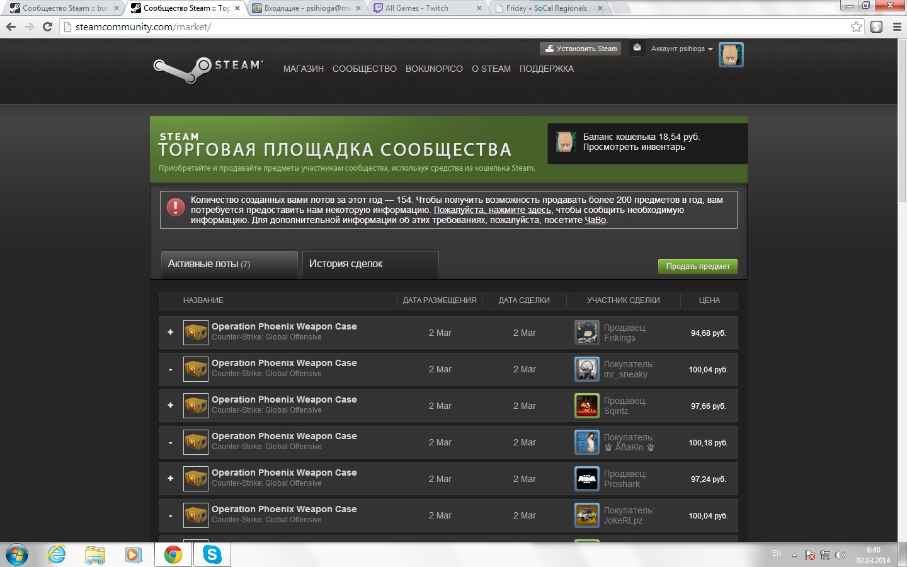Click the browser forward arrow
Viewport: 907px width, 567px height.
point(29,26)
